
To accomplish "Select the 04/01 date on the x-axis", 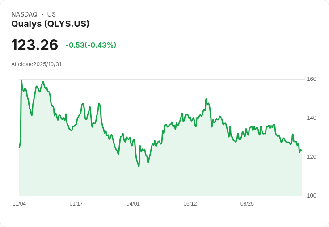I will pos(133,203).
